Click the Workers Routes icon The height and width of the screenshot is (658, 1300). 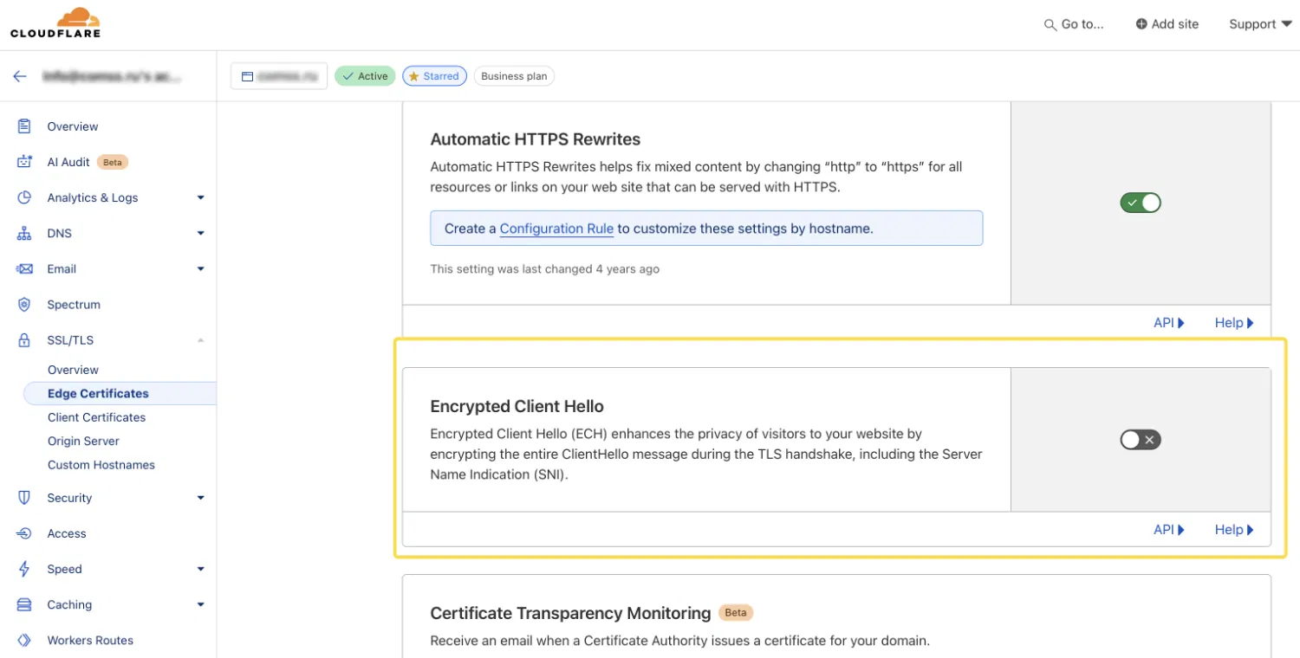[24, 641]
